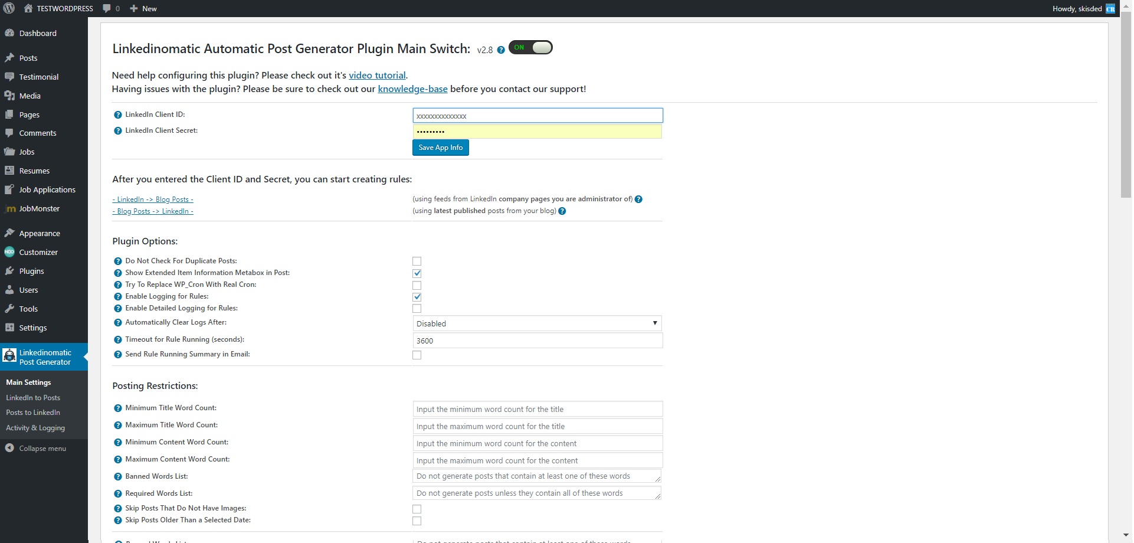This screenshot has width=1134, height=543.
Task: Open the knowledge-base link
Action: pos(412,89)
